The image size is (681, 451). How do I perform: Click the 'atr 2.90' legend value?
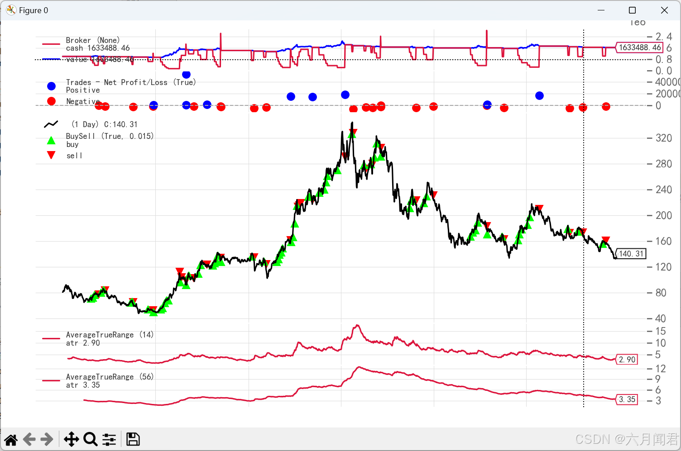83,343
